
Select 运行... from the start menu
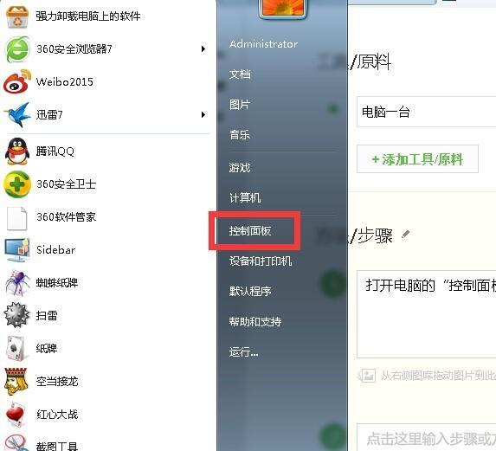243,352
